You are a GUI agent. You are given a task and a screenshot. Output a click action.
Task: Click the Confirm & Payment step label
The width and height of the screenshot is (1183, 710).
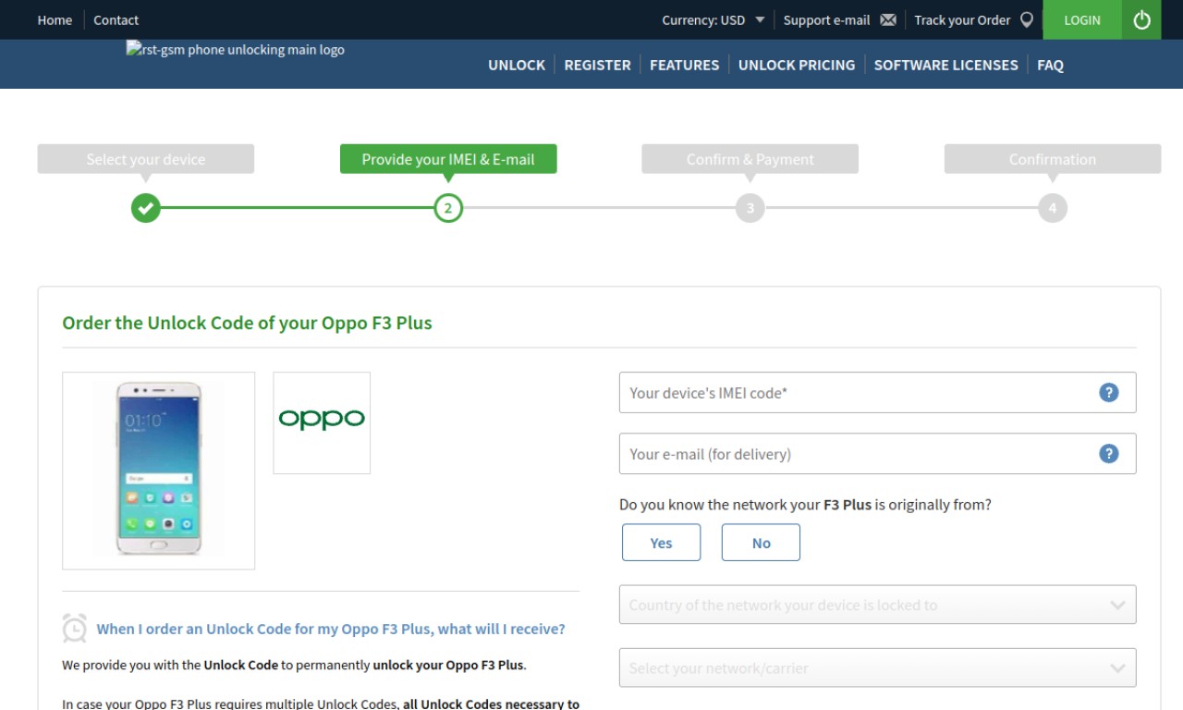point(750,159)
